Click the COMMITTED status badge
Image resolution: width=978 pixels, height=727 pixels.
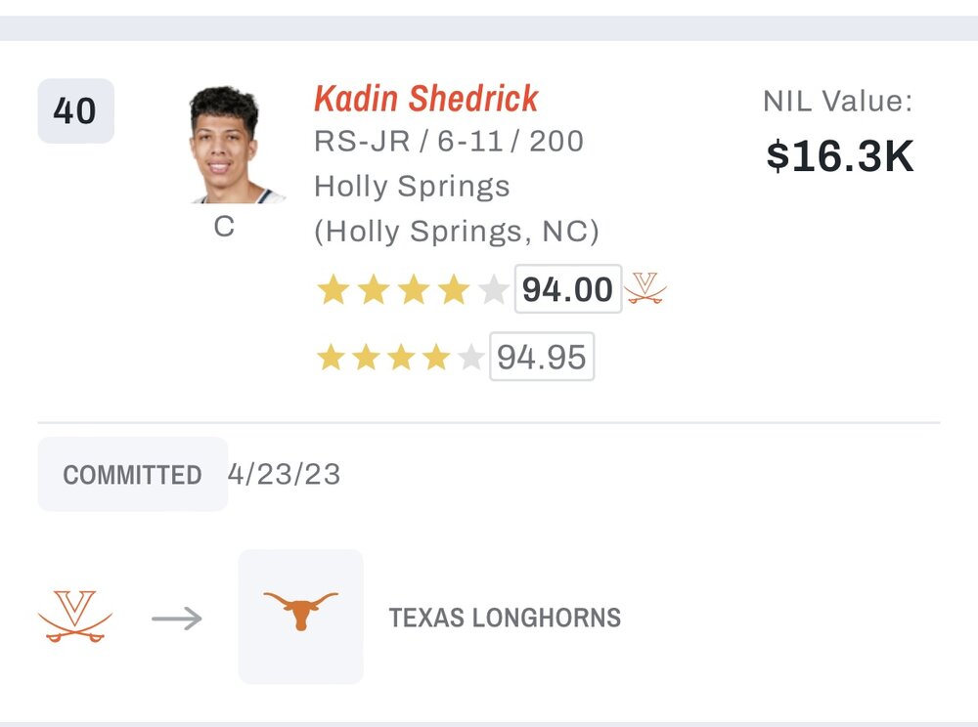coord(132,475)
